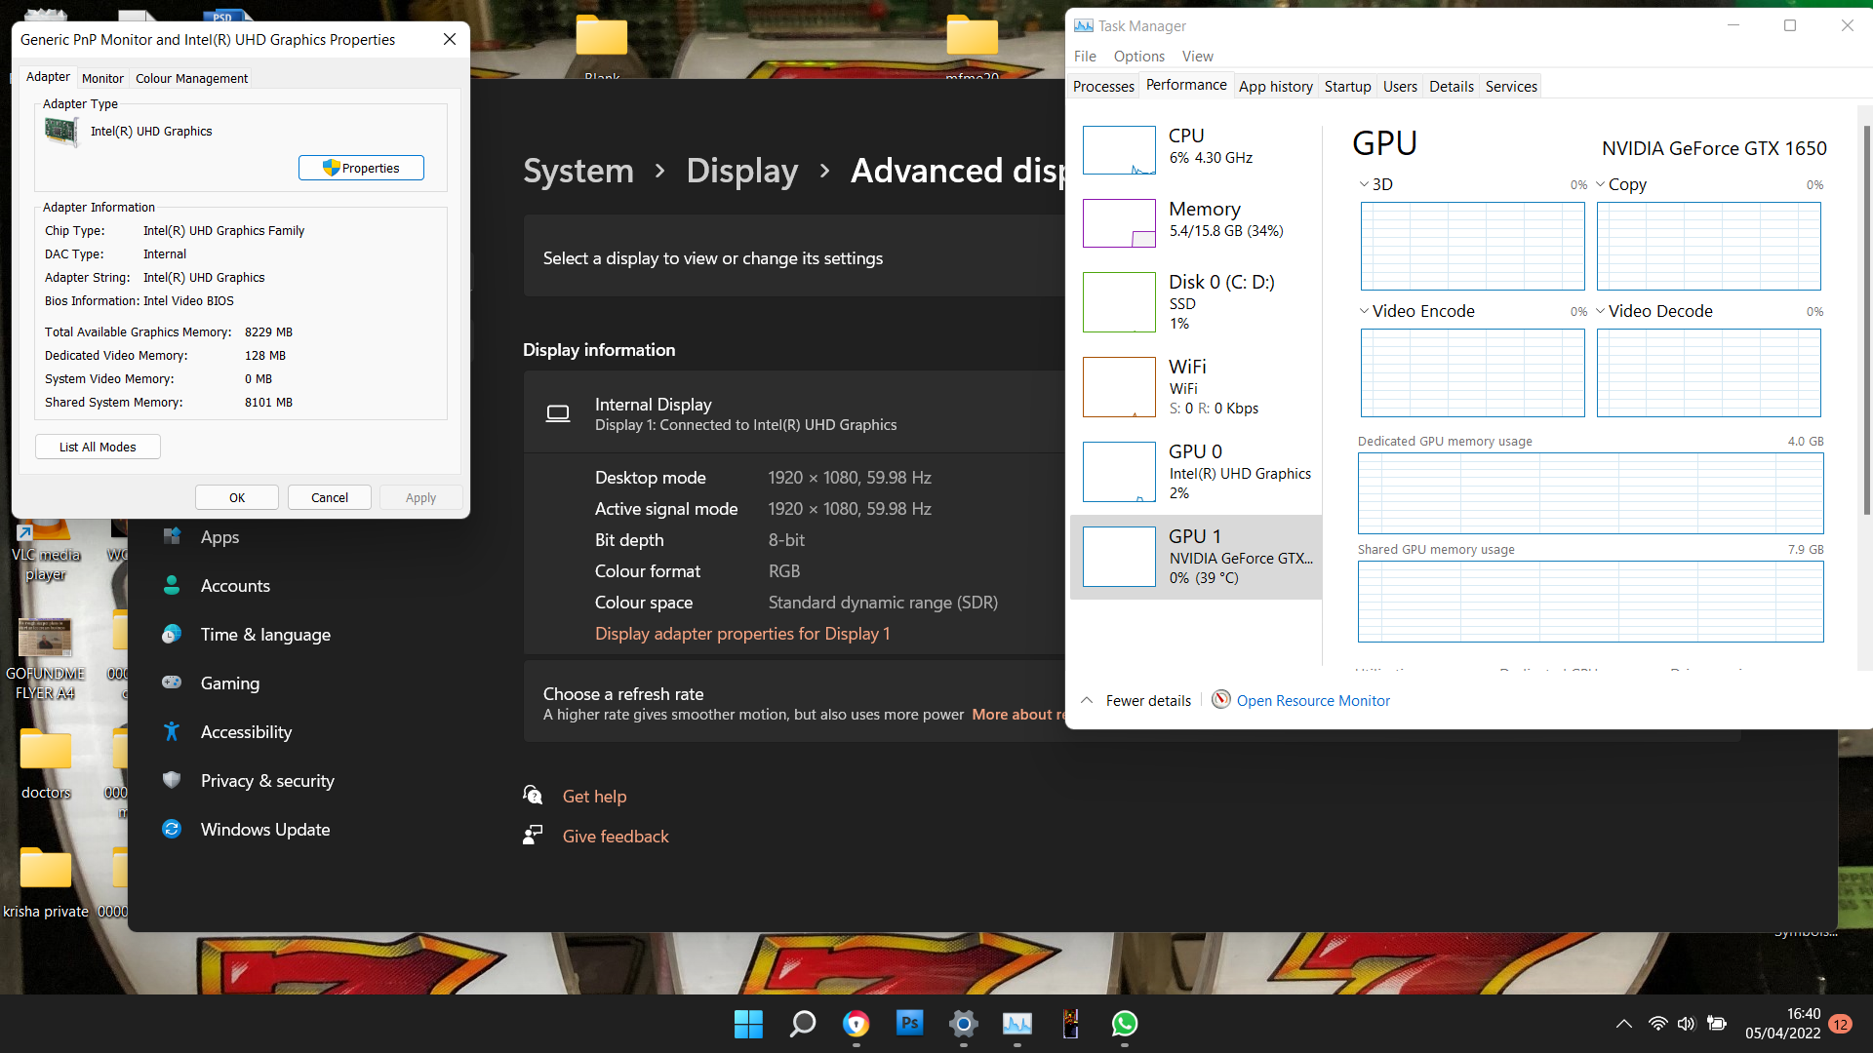The image size is (1873, 1053).
Task: Cancel the graphics properties dialog
Action: click(x=330, y=497)
